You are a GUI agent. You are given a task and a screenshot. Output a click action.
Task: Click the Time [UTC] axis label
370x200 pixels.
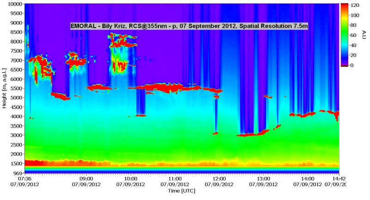[x=182, y=190]
